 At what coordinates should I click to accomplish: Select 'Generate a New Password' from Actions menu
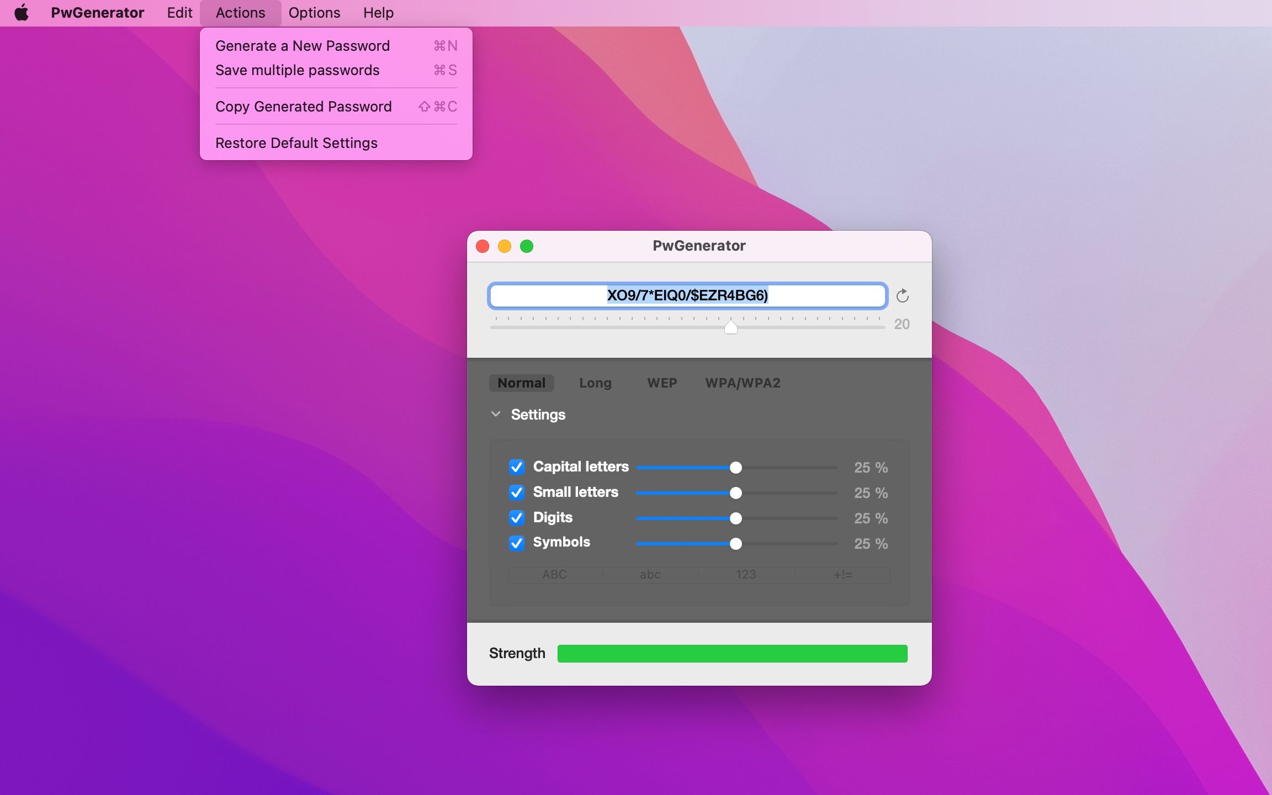click(302, 45)
